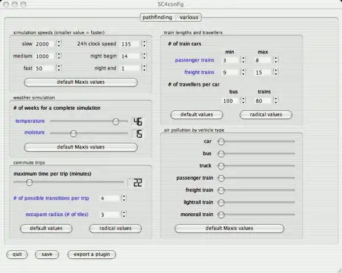This screenshot has width=342, height=273.
Task: Click the medium speed input field
Action: click(44, 56)
